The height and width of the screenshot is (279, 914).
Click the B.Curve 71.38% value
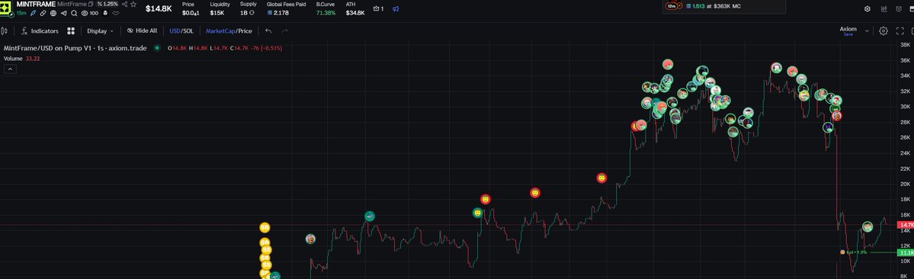(x=326, y=13)
